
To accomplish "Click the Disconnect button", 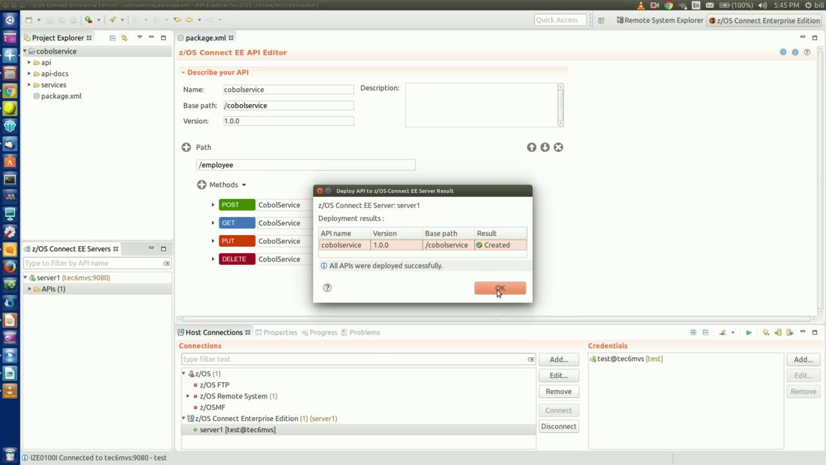I will click(559, 426).
